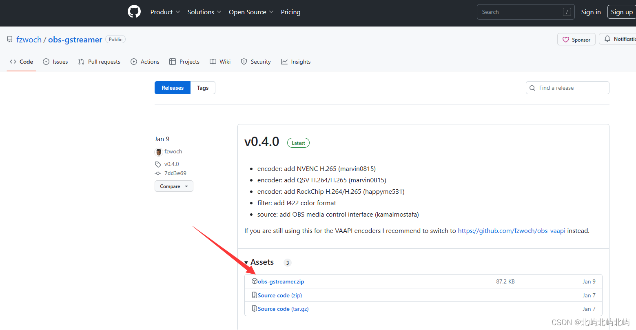Click the Assets count badge 3
The image size is (636, 330).
(288, 263)
